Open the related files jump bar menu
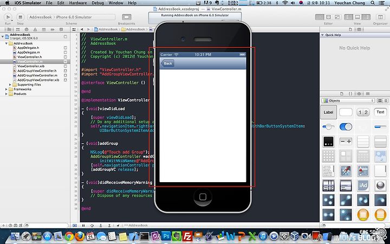The height and width of the screenshot is (244, 390). (74, 29)
